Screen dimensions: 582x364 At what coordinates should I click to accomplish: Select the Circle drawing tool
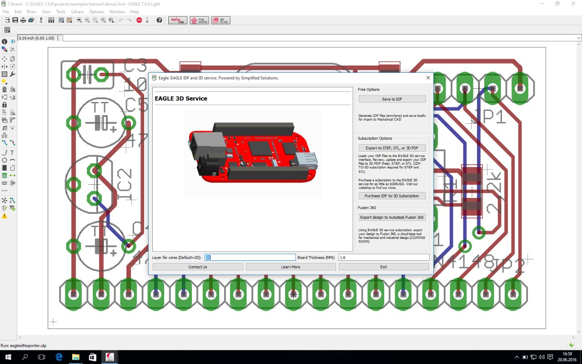(5, 160)
